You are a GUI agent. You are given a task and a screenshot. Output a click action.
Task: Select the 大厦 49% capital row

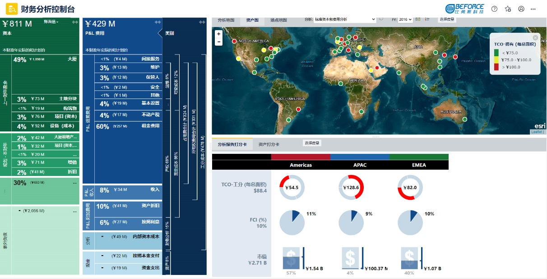(x=45, y=74)
